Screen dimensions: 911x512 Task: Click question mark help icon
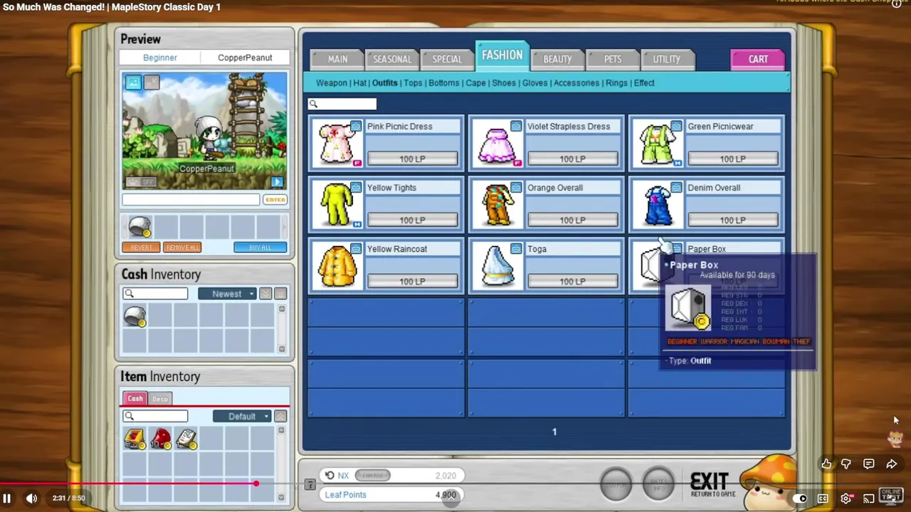pos(310,485)
